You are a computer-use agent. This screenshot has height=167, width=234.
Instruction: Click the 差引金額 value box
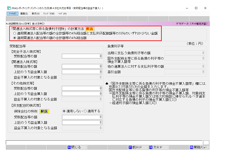185,72
